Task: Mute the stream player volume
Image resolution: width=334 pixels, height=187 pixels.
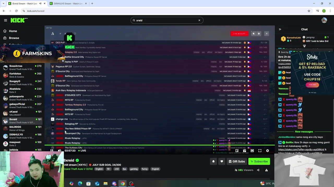Action: point(59,151)
